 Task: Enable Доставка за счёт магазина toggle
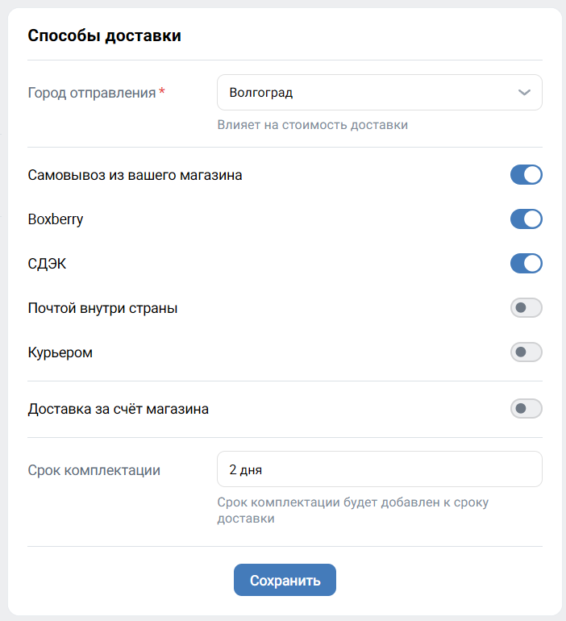coord(526,409)
